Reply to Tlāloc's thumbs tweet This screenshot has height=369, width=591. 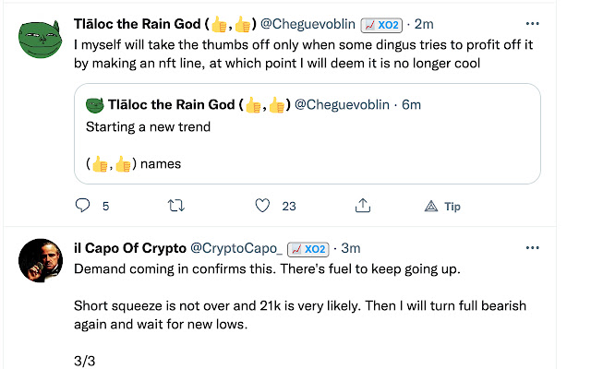point(81,206)
